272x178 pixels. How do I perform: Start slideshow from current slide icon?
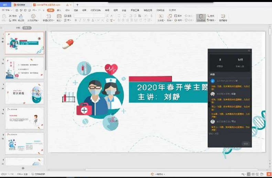[33, 16]
